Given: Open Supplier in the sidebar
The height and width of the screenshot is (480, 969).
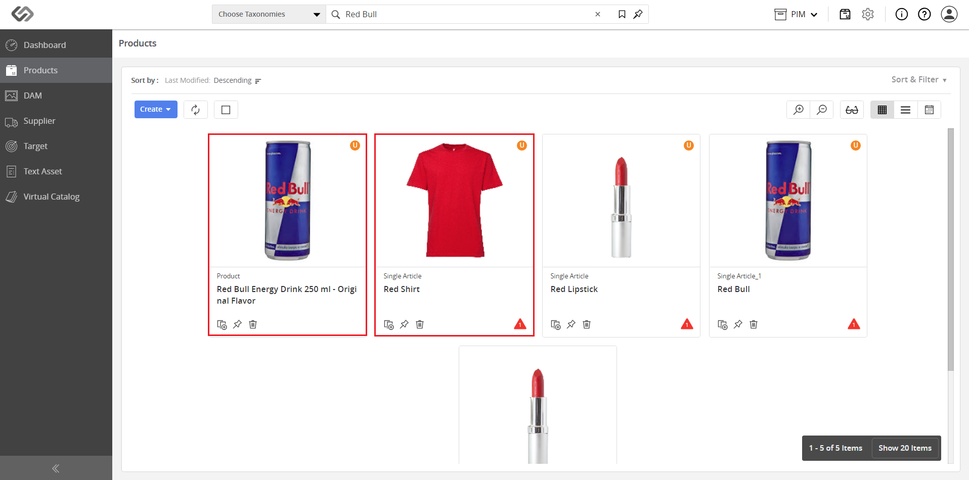Looking at the screenshot, I should point(56,121).
